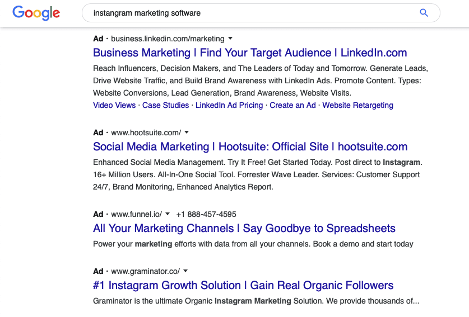469x317 pixels.
Task: Click the www.hootsuite.com/ display URL
Action: 146,133
